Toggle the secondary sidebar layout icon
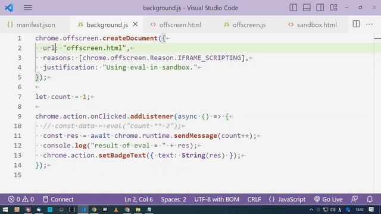This screenshot has height=214, width=381. pyautogui.click(x=320, y=8)
